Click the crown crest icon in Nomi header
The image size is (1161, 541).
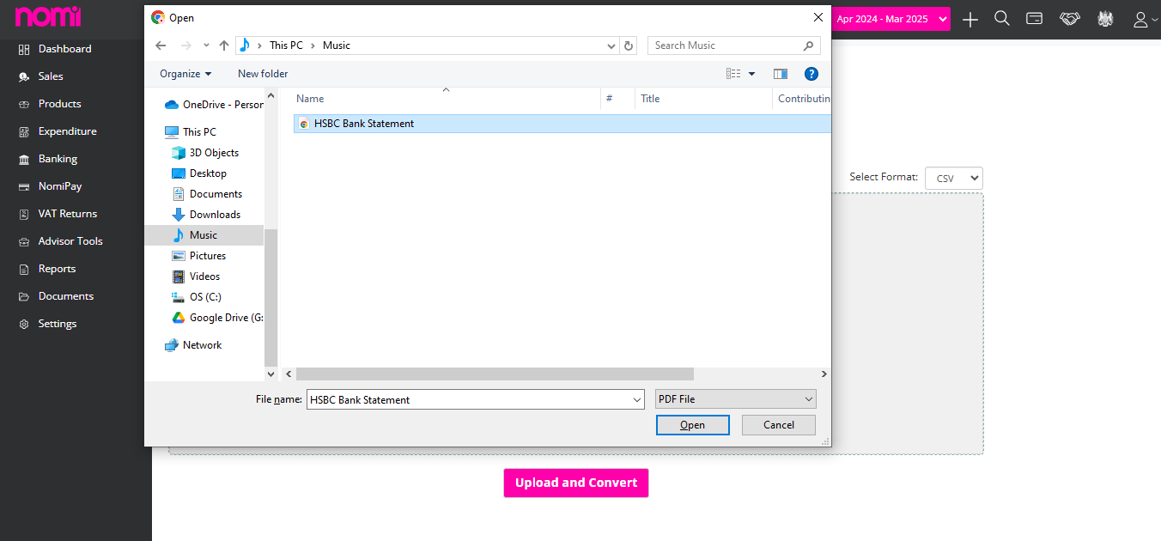point(1106,19)
